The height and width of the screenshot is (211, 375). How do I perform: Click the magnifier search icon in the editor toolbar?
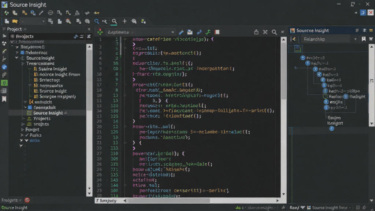pyautogui.click(x=274, y=32)
